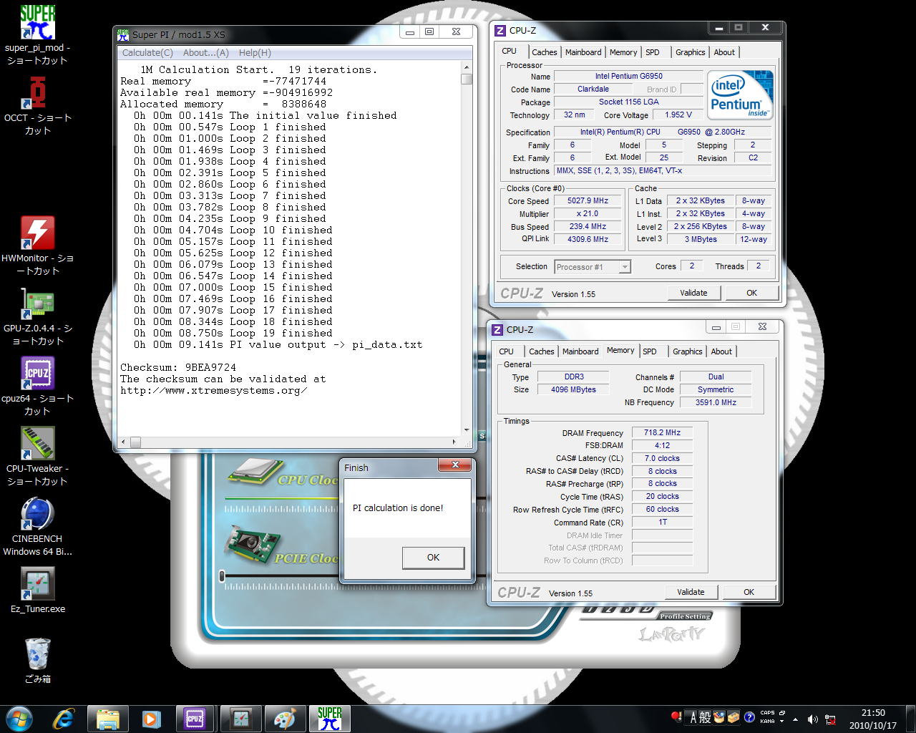Image resolution: width=916 pixels, height=733 pixels.
Task: Open Windows Media Player from taskbar
Action: point(152,719)
